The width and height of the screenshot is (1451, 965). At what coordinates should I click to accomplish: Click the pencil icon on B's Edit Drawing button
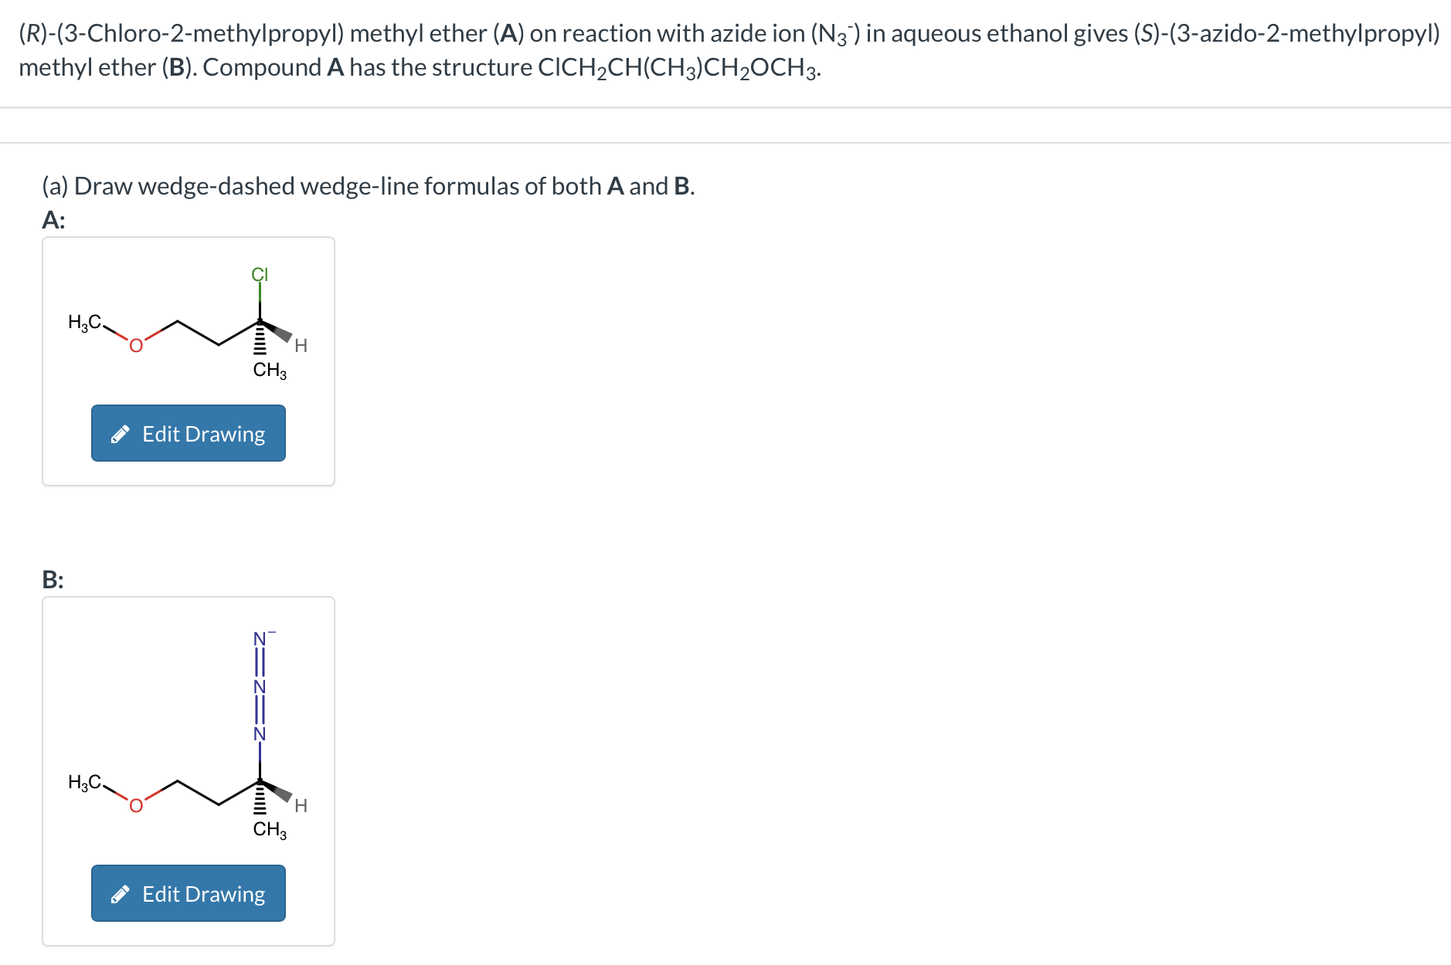tap(120, 893)
